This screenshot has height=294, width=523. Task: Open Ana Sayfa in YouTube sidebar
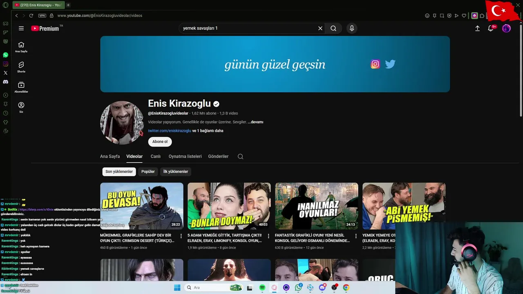click(x=21, y=47)
